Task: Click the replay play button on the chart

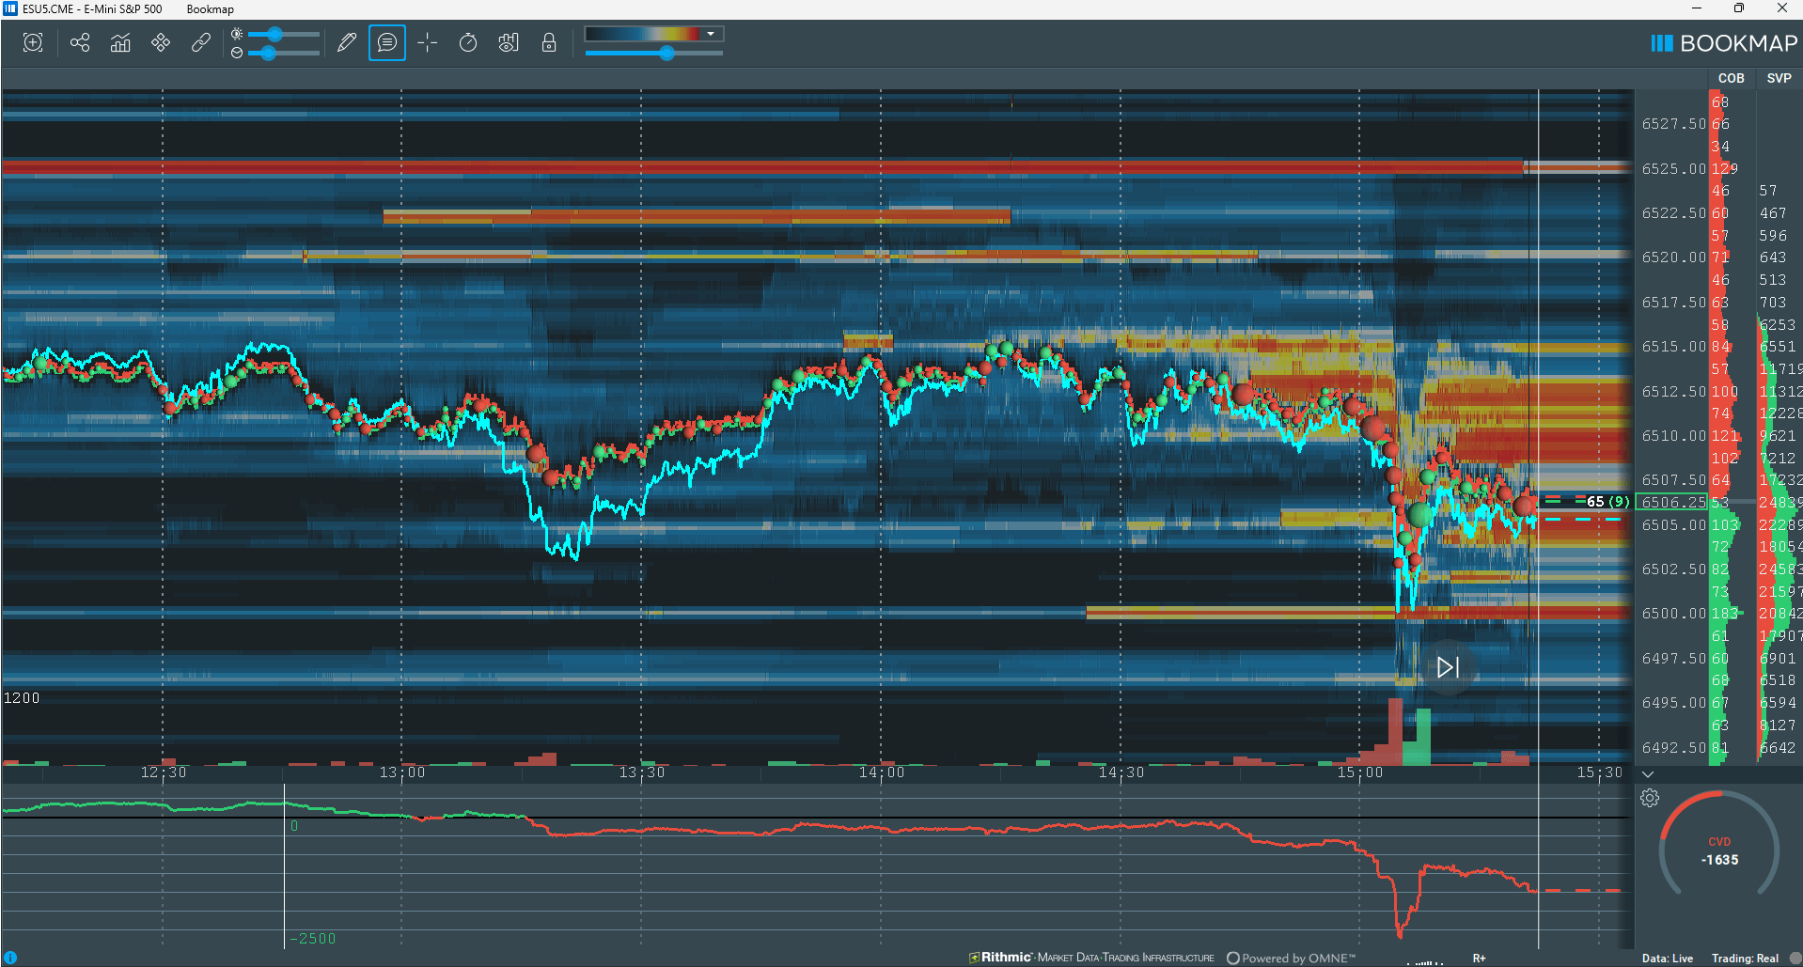Action: (1448, 667)
